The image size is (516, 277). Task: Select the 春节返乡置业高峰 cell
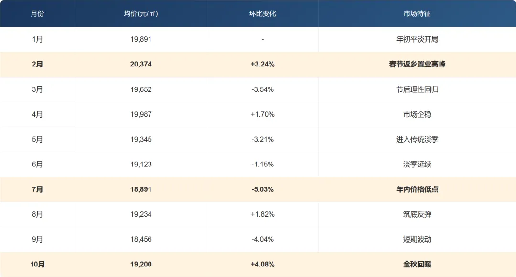tap(417, 64)
